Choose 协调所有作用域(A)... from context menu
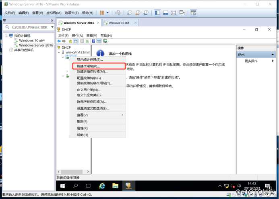This screenshot has height=199, width=279. pyautogui.click(x=97, y=102)
